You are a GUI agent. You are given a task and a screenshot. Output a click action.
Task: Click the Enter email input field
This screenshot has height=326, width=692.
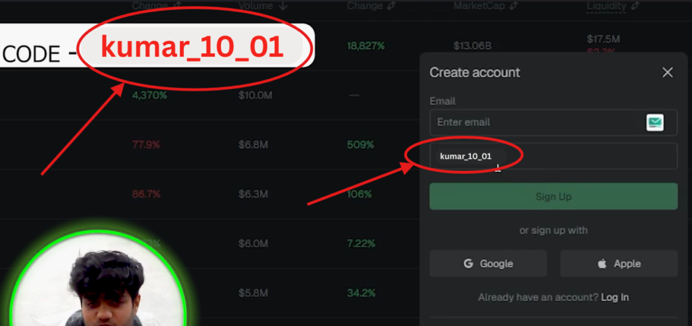pos(553,122)
